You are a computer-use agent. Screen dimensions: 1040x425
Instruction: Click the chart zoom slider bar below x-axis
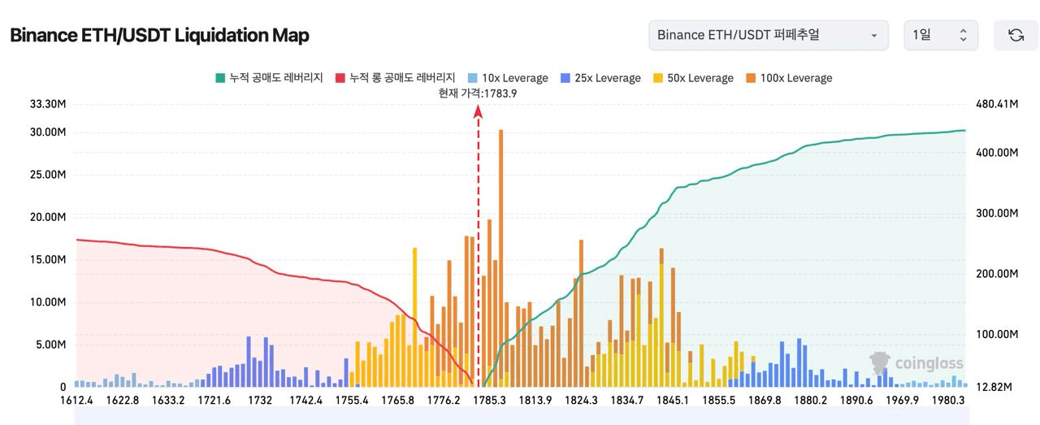pos(521,416)
